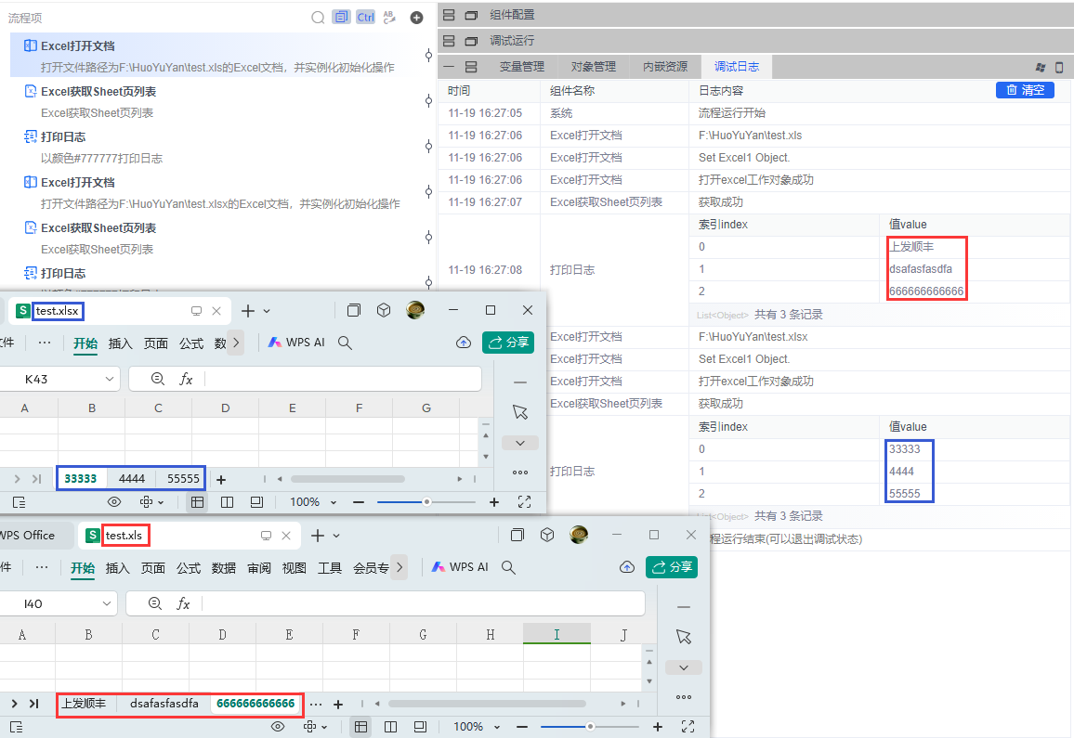Click the fullscreen icon in the status bar
Viewport: 1074px width, 738px height.
coord(524,501)
